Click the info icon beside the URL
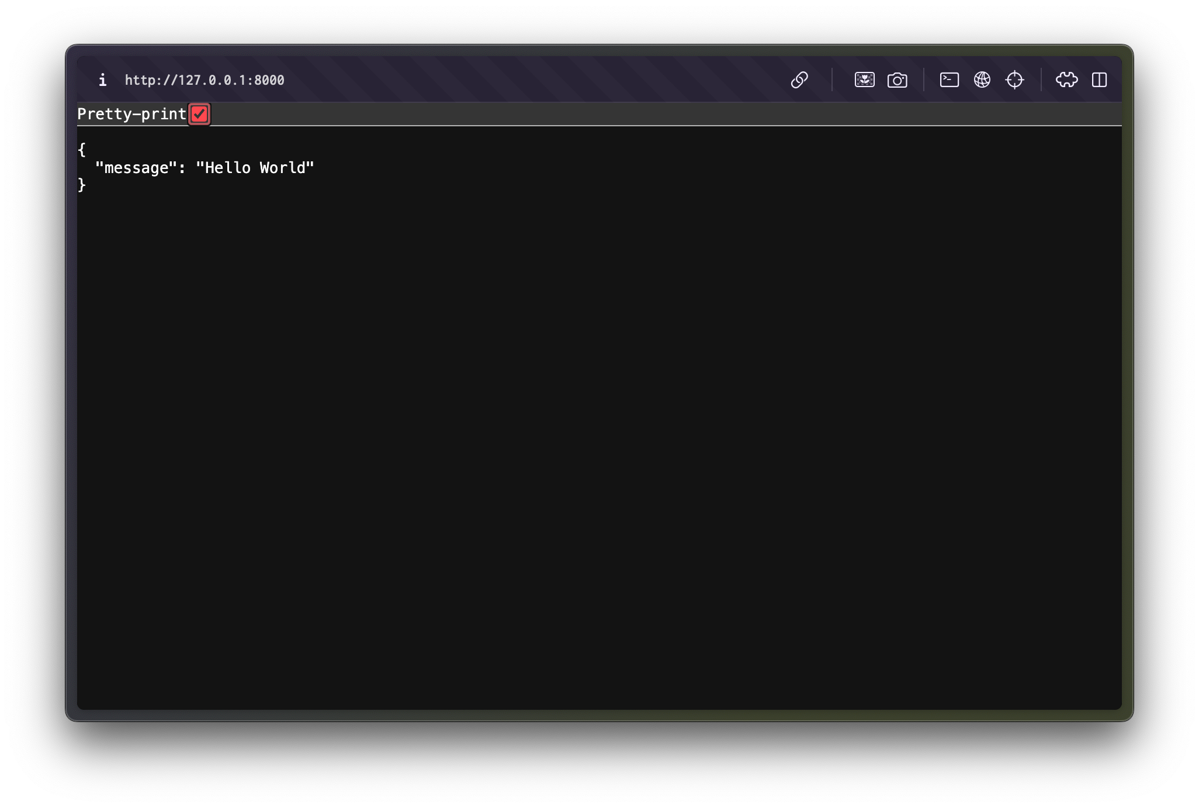Screen dimensions: 1199x808 pos(103,80)
